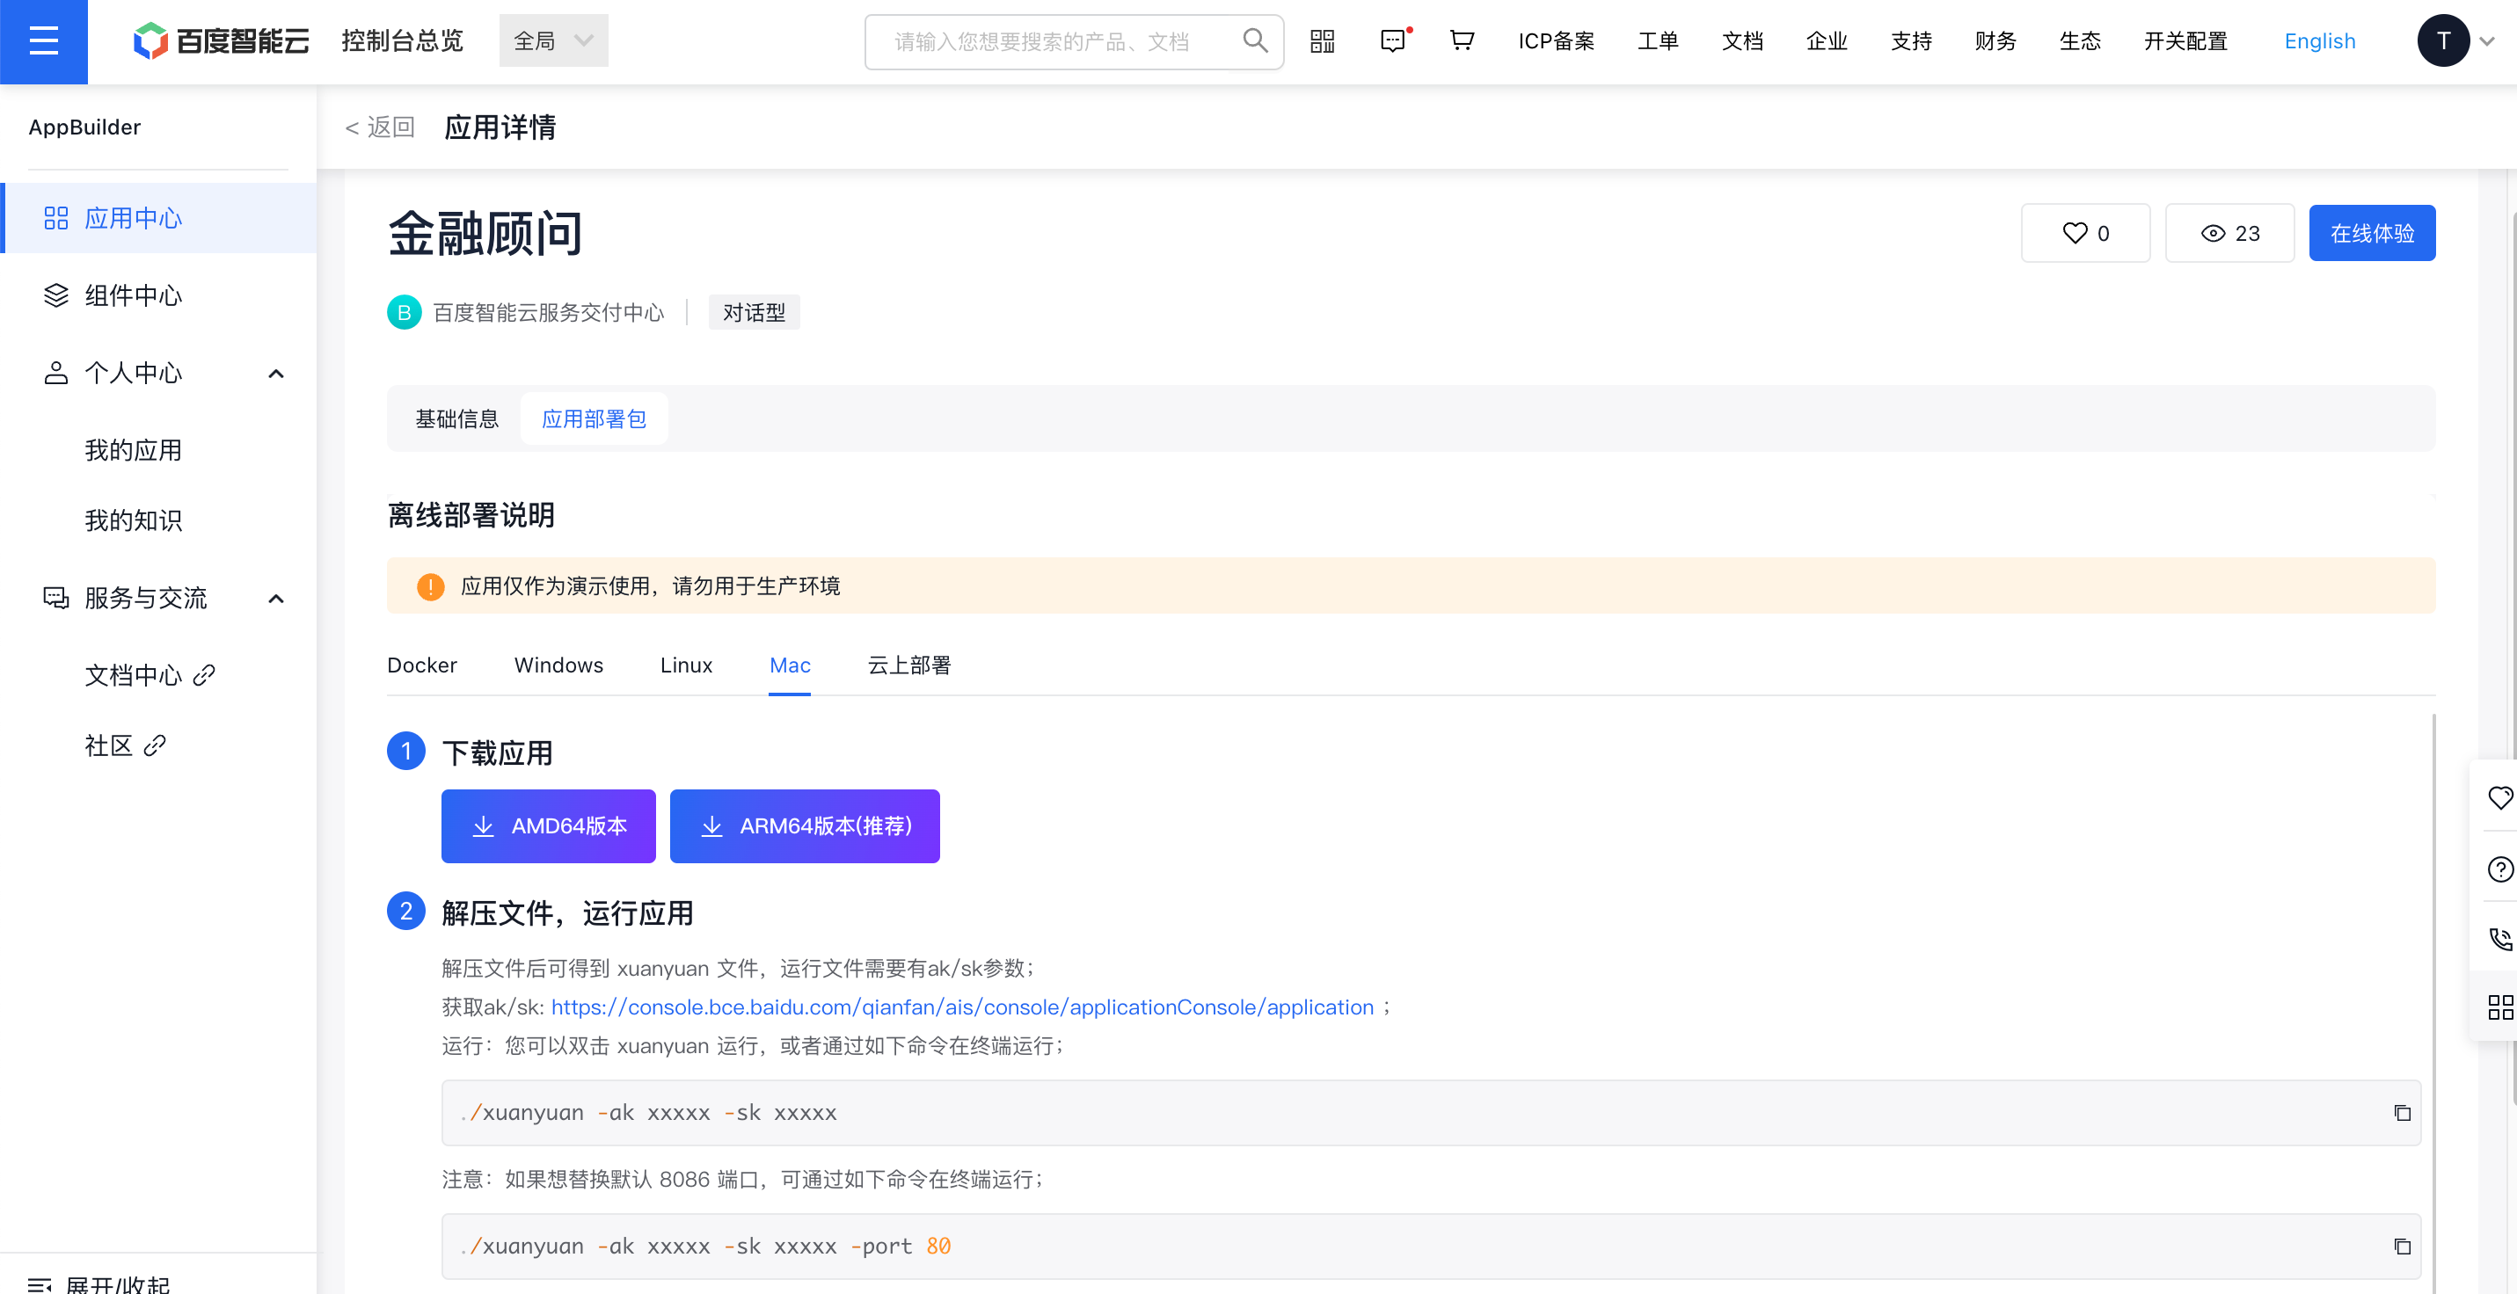Click the floating phone contact icon
The image size is (2517, 1294).
[2499, 939]
